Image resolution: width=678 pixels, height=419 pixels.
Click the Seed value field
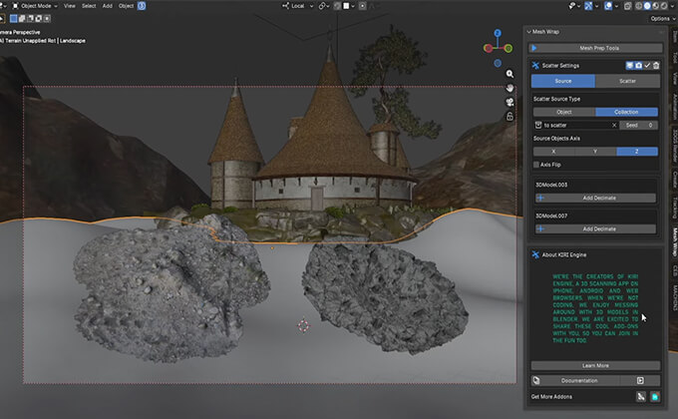pos(639,125)
